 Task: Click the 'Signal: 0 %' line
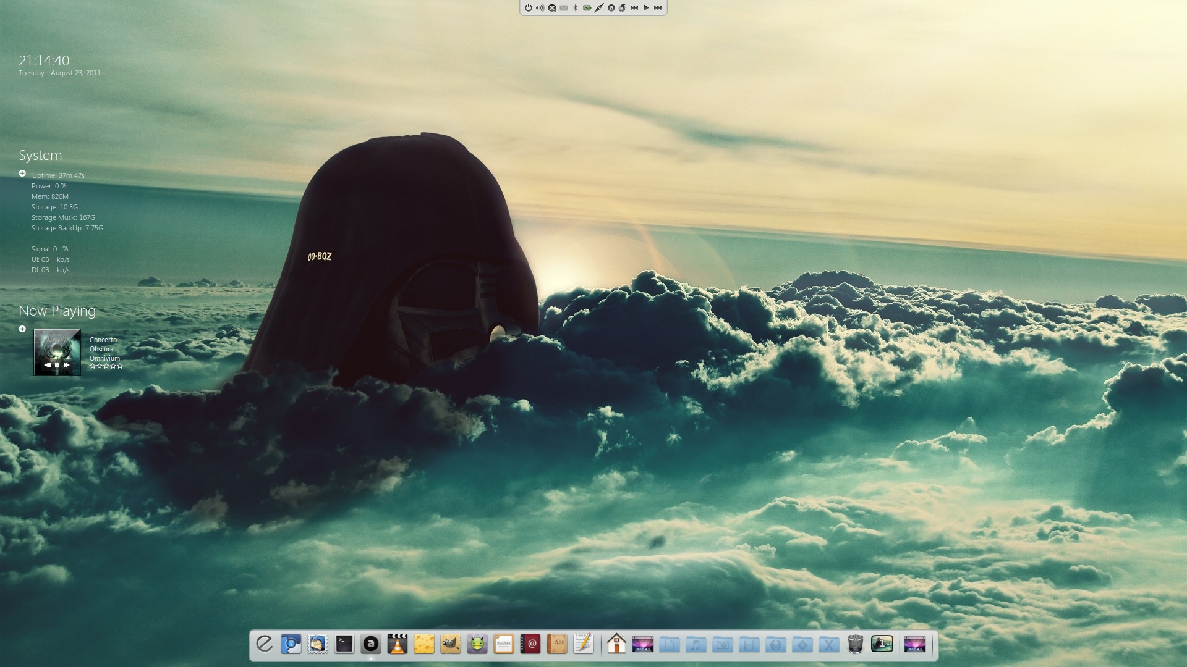[x=50, y=249]
